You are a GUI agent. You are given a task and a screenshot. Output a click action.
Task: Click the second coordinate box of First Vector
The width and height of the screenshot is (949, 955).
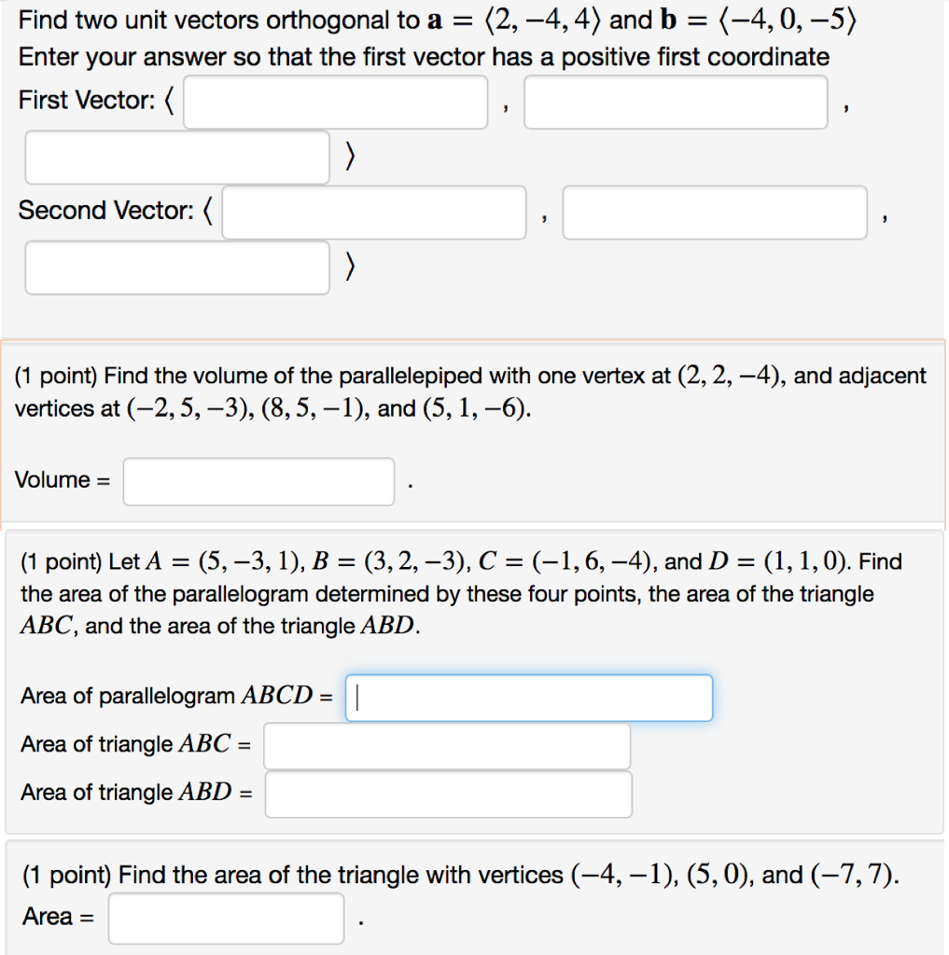[675, 102]
